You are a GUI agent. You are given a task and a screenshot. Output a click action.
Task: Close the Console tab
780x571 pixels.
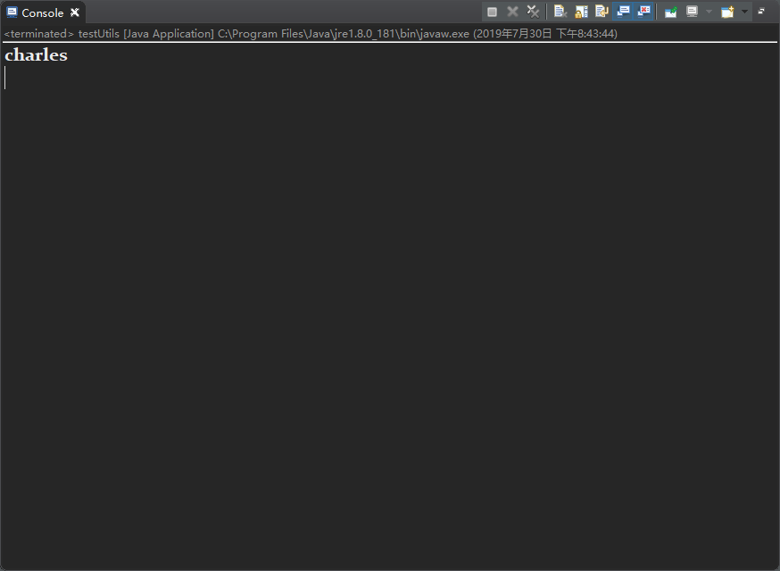click(x=75, y=12)
